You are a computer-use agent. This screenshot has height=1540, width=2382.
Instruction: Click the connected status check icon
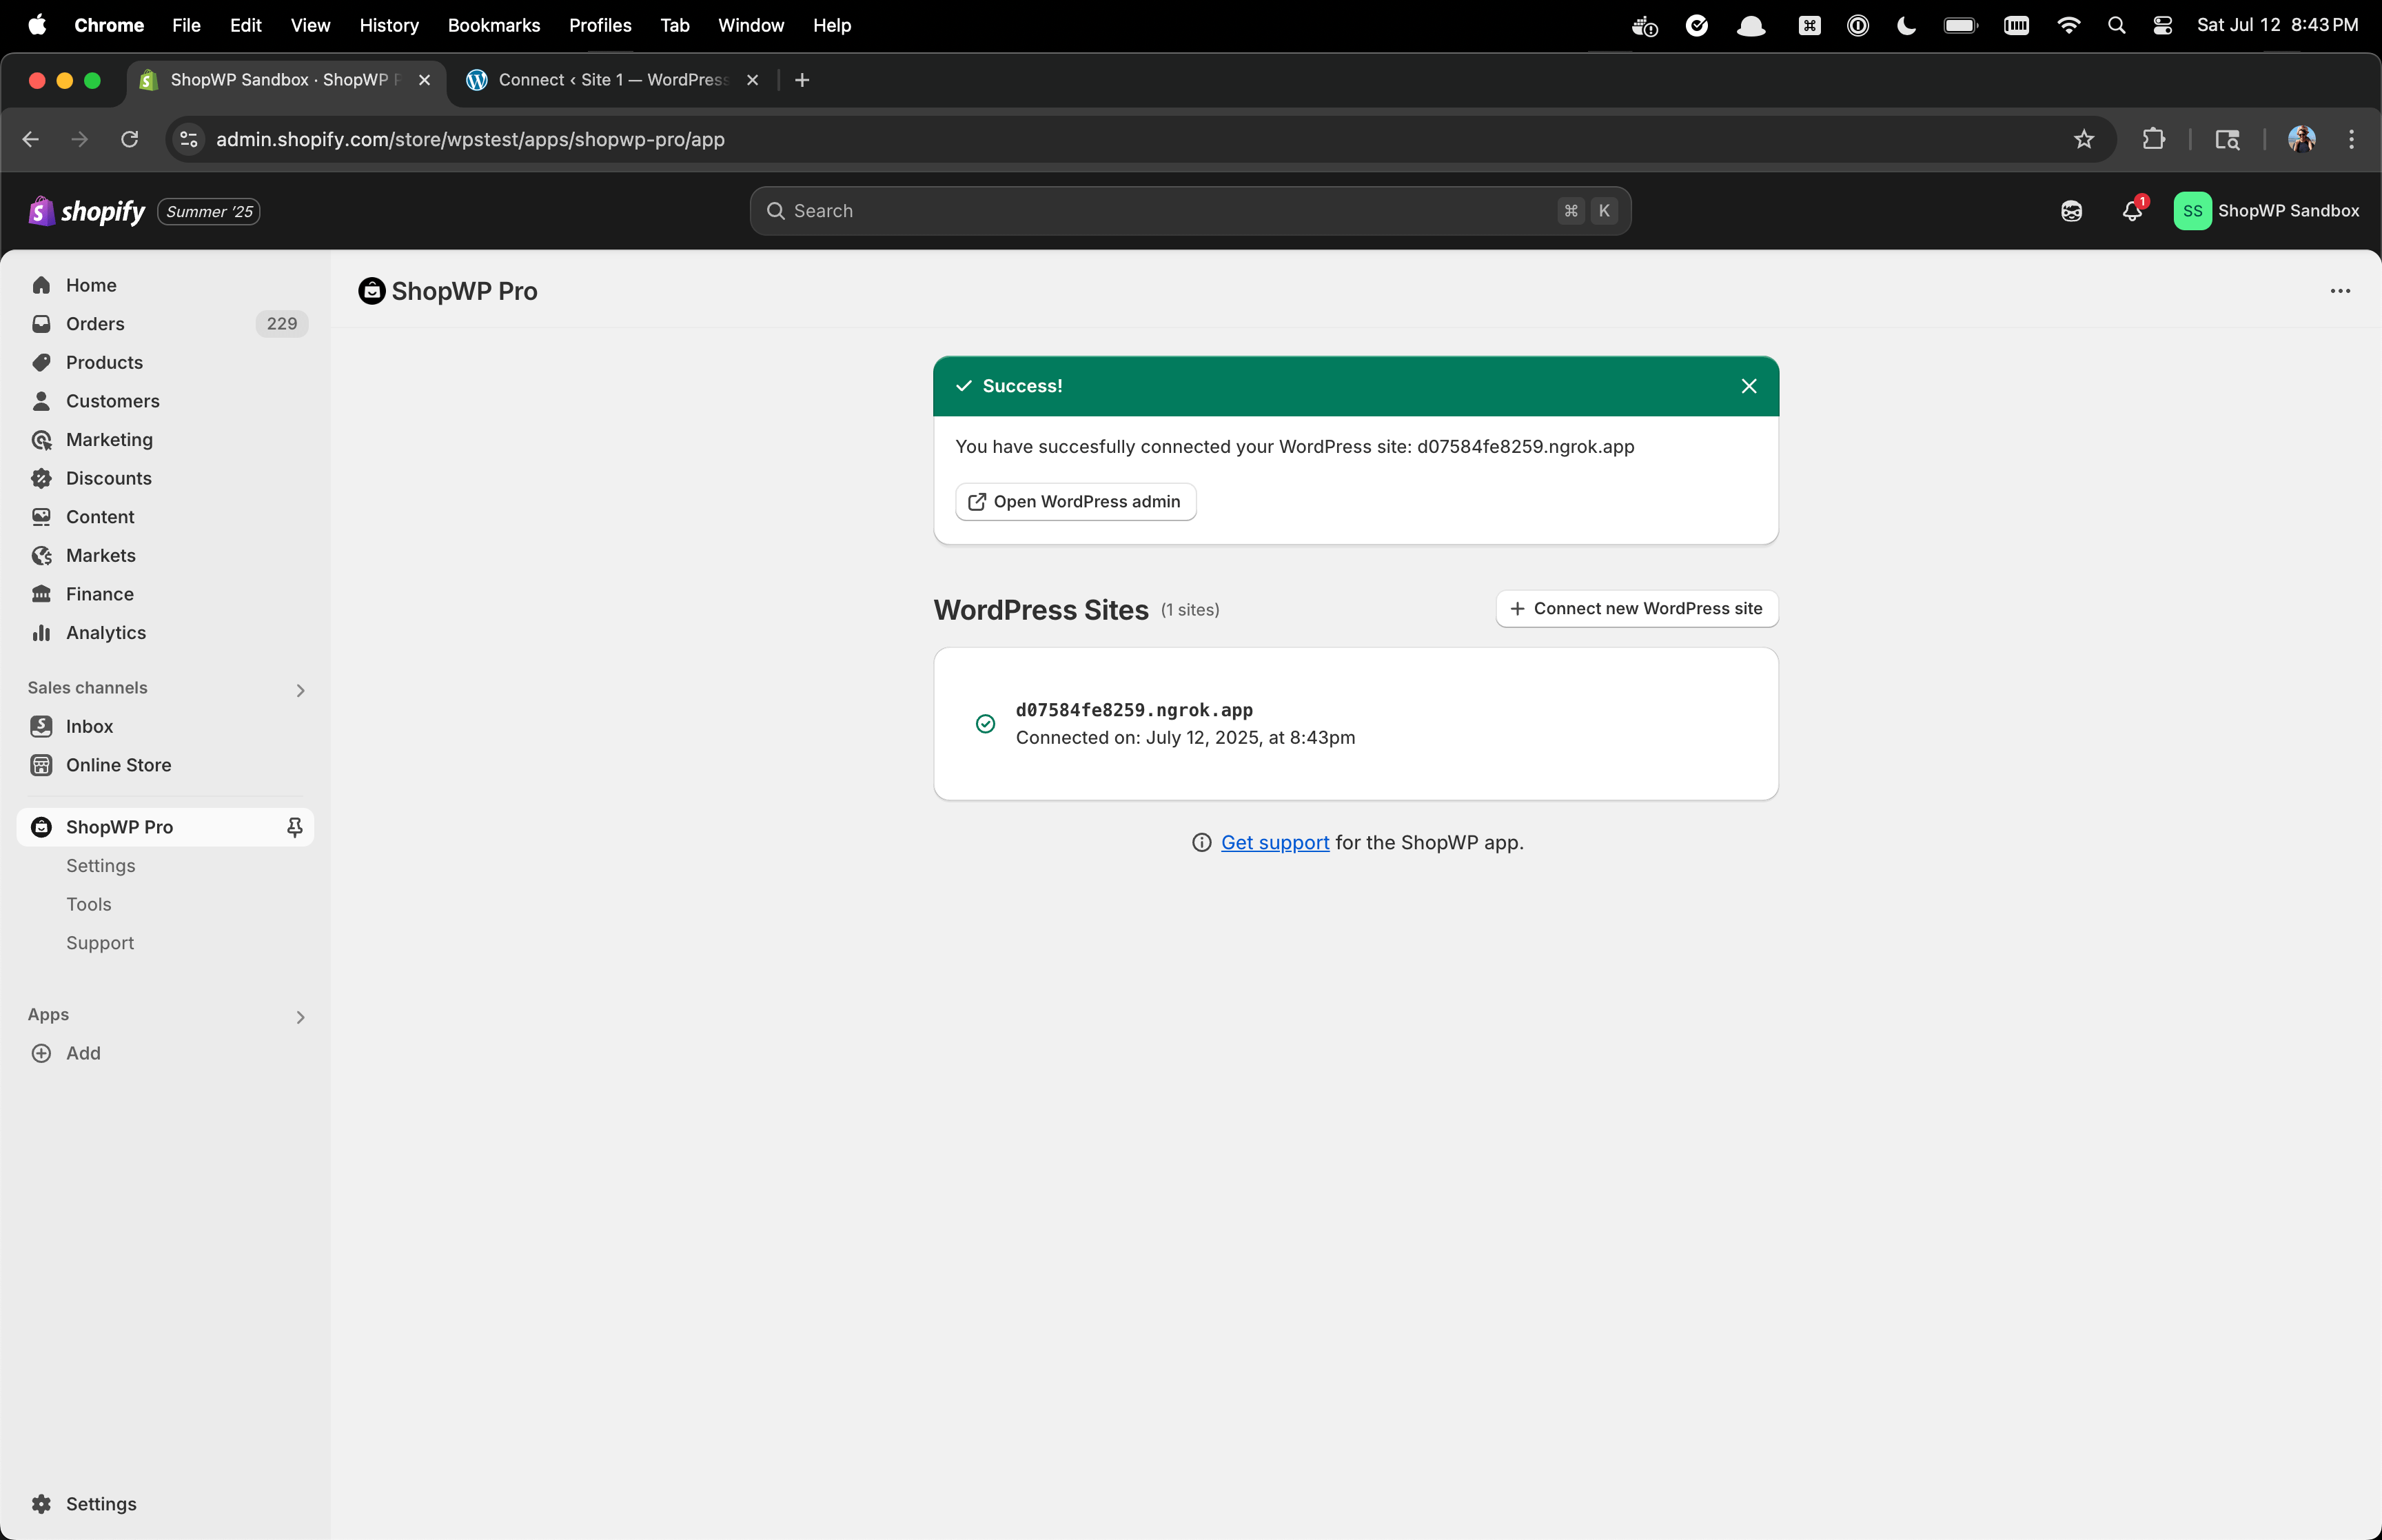pyautogui.click(x=986, y=724)
